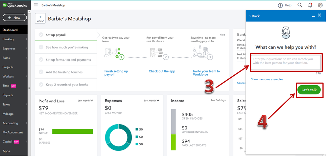Click the step 1 payroll illustration

[114, 53]
